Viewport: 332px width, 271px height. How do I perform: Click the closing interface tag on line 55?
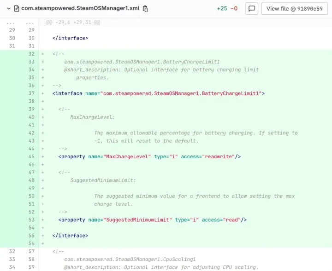point(70,236)
